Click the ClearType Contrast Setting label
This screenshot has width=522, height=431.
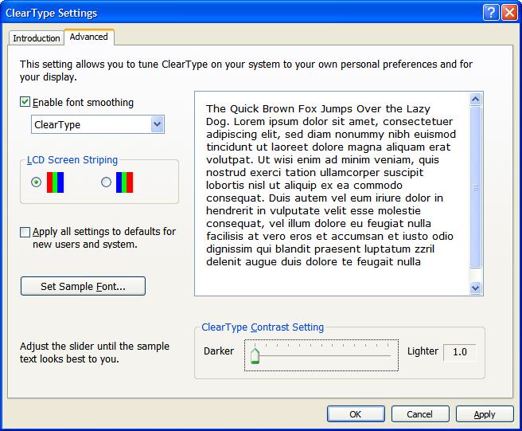[x=263, y=327]
